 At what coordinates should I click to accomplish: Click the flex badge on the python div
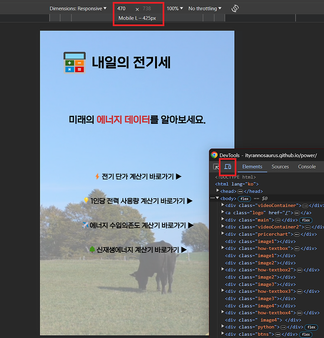pos(311,327)
